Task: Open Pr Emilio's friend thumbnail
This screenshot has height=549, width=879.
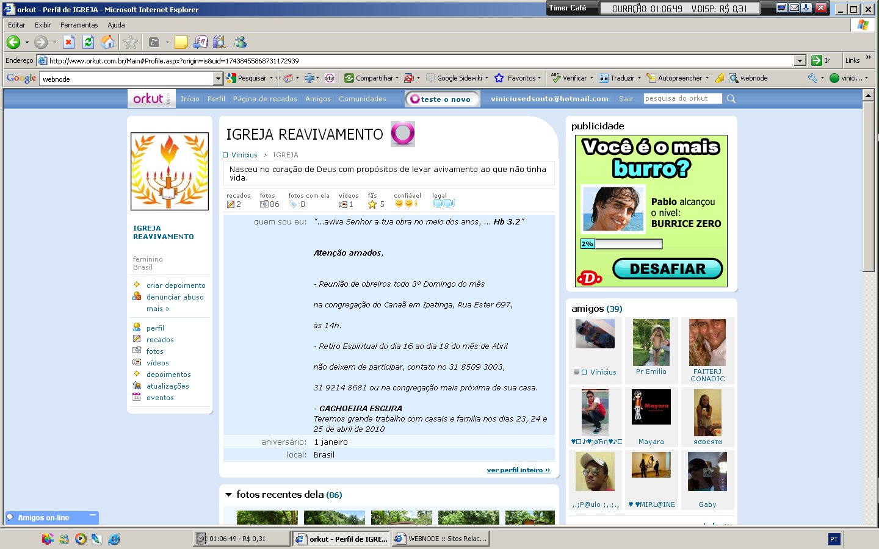Action: [651, 343]
